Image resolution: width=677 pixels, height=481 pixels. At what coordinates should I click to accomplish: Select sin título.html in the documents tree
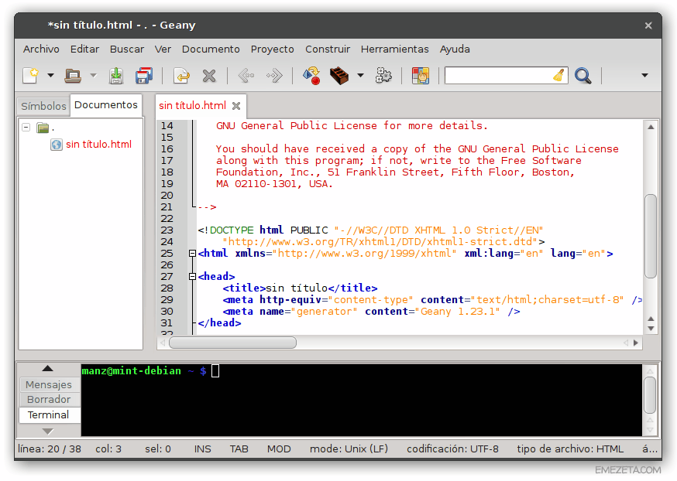98,145
